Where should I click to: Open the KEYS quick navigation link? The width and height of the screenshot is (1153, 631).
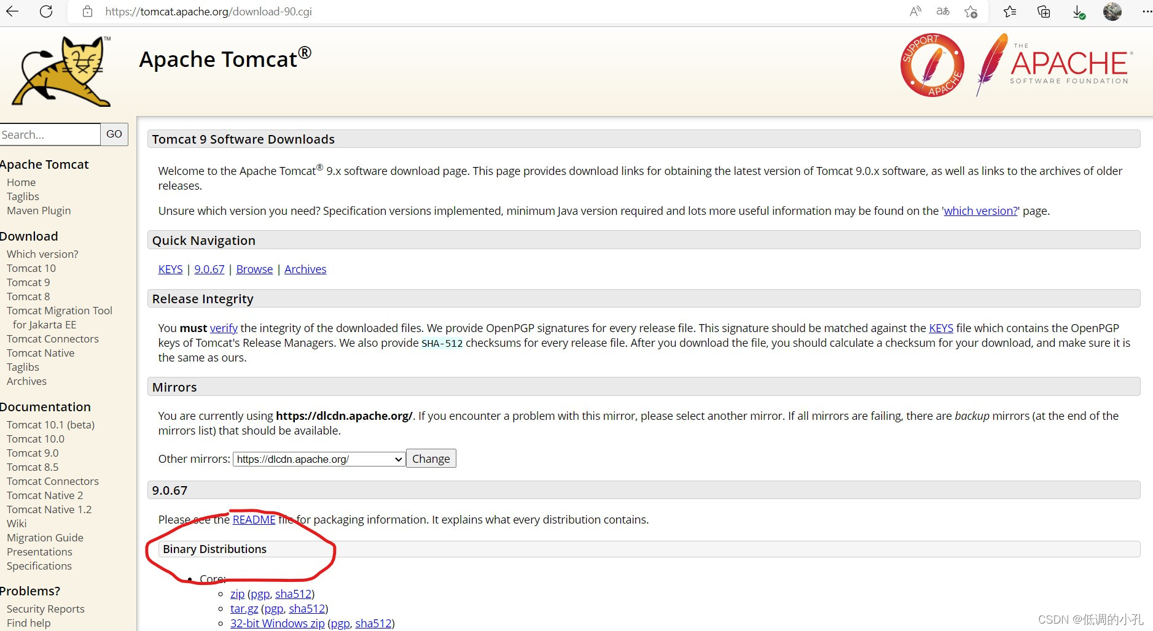pos(170,269)
